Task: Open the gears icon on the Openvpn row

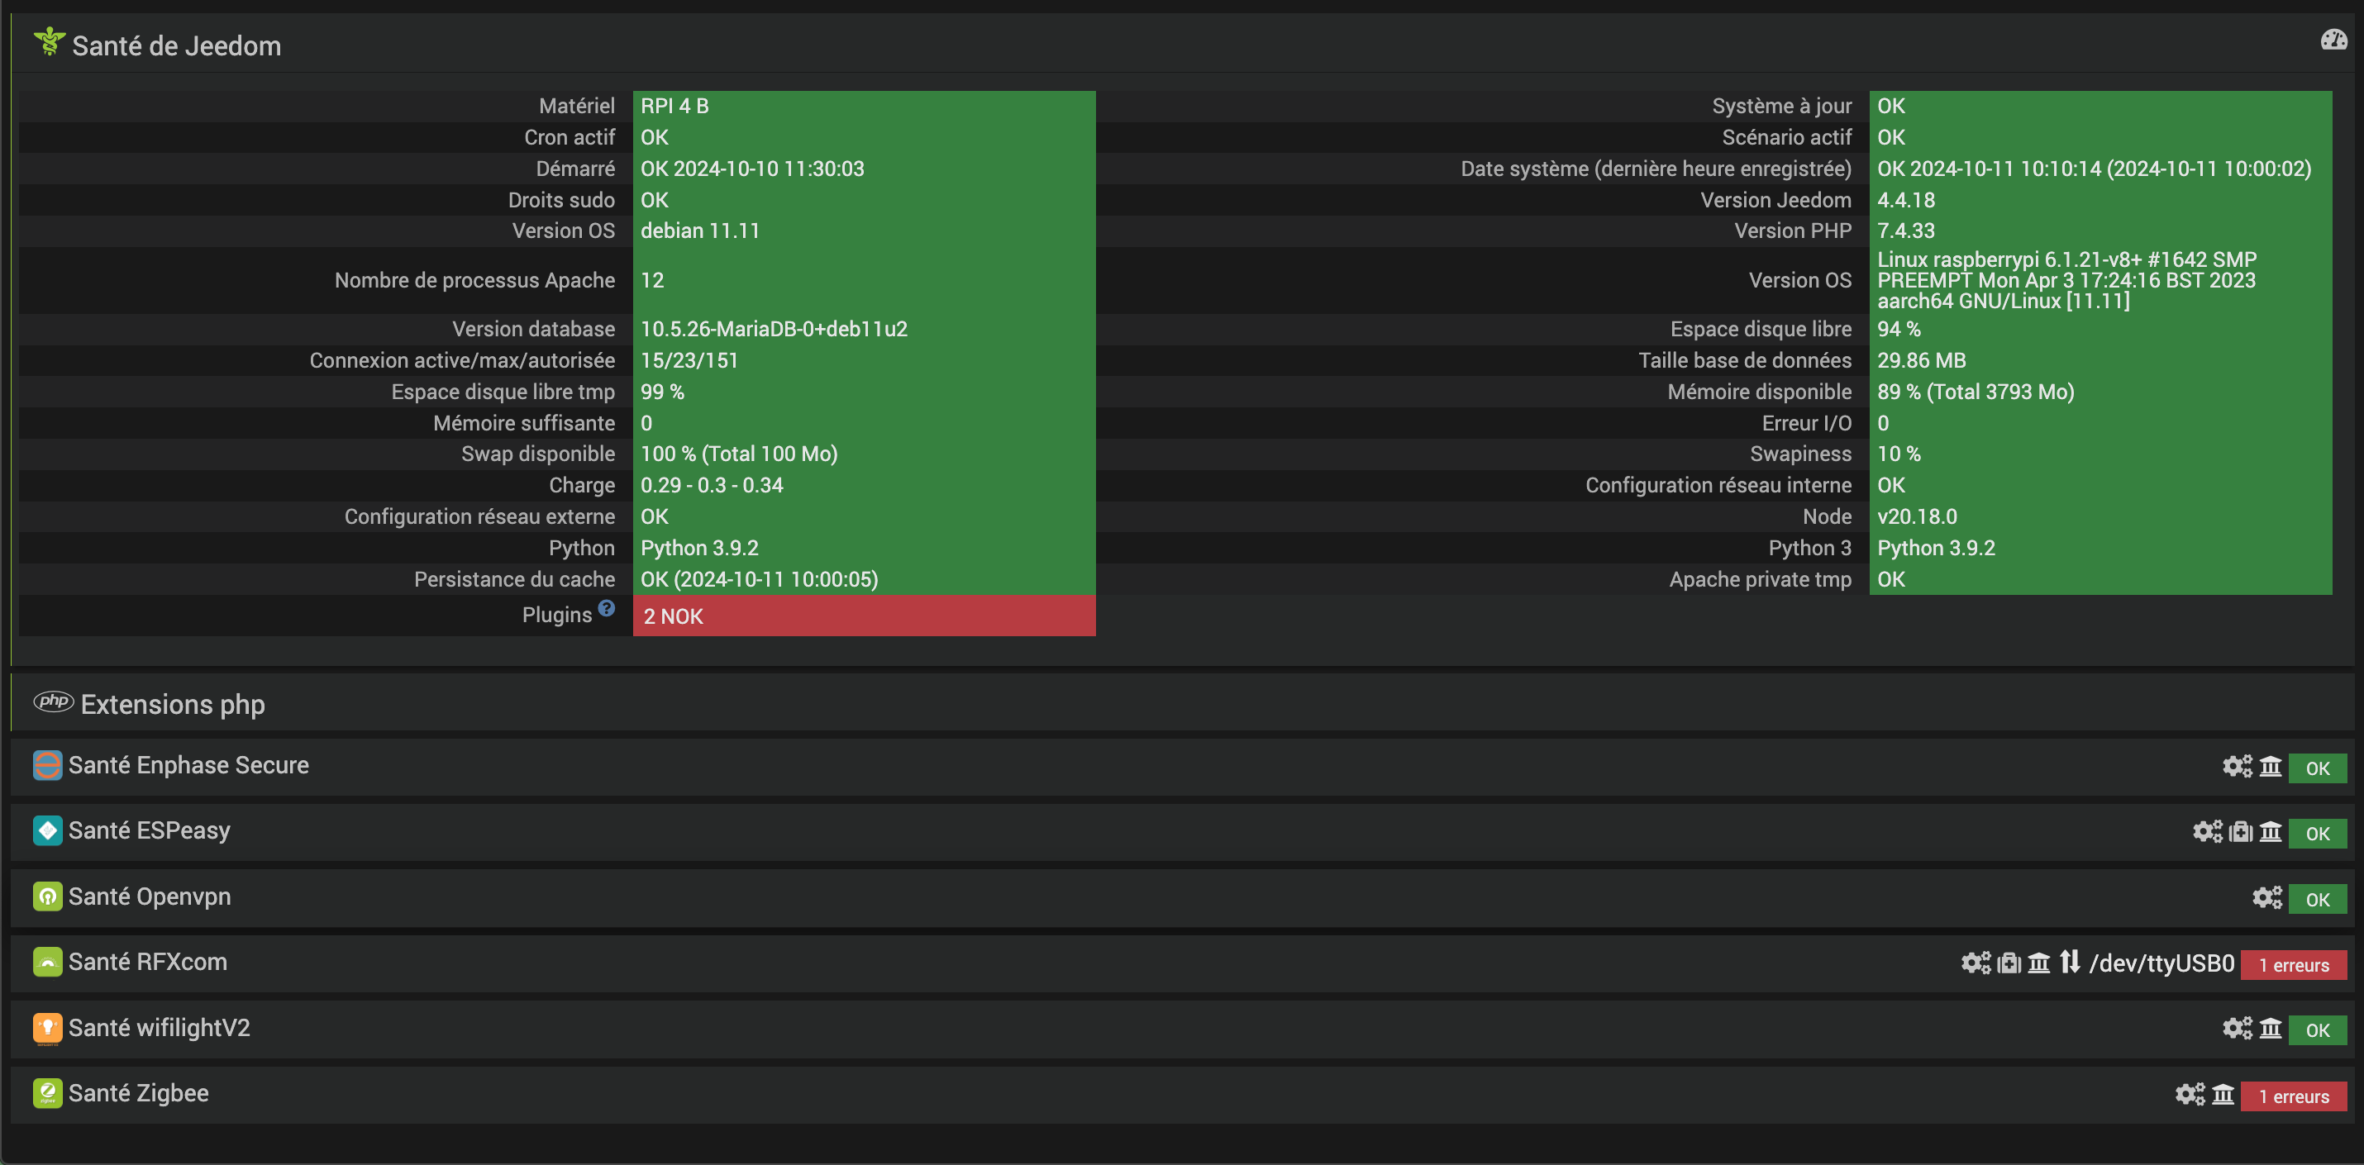Action: click(2266, 898)
